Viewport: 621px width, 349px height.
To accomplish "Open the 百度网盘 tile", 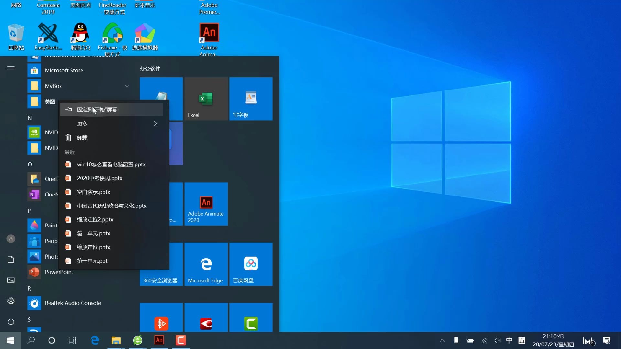I will pos(251,264).
